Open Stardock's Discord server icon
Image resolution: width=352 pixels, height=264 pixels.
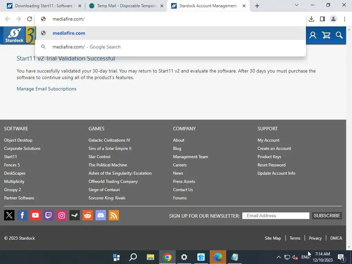click(x=101, y=215)
